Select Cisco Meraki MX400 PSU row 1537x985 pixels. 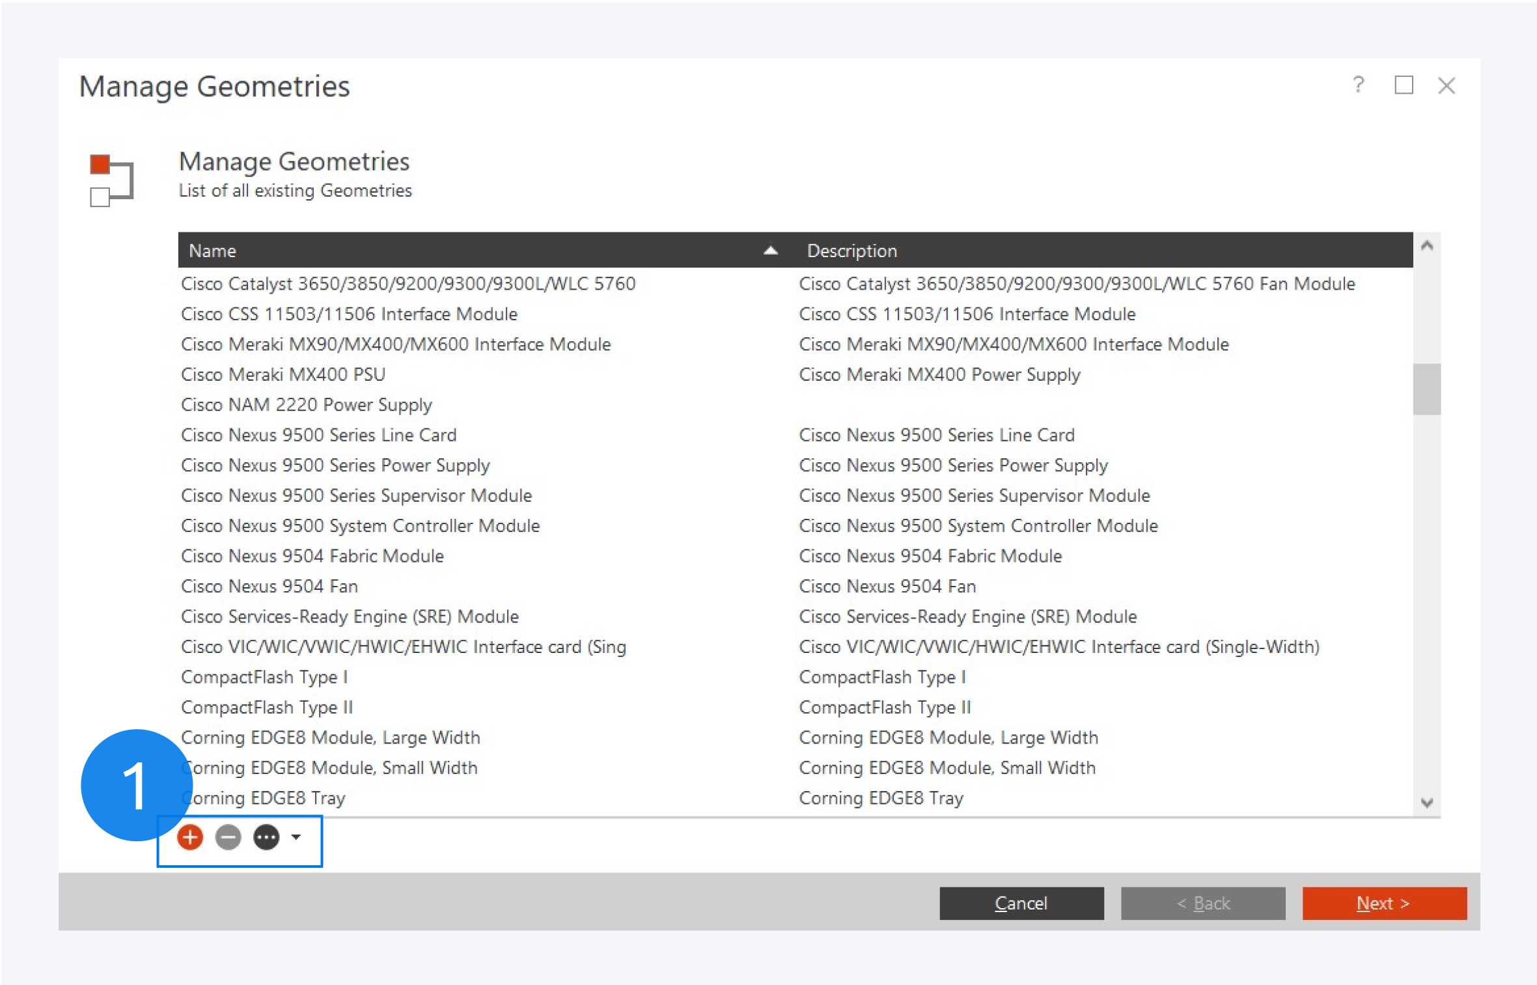tap(283, 374)
